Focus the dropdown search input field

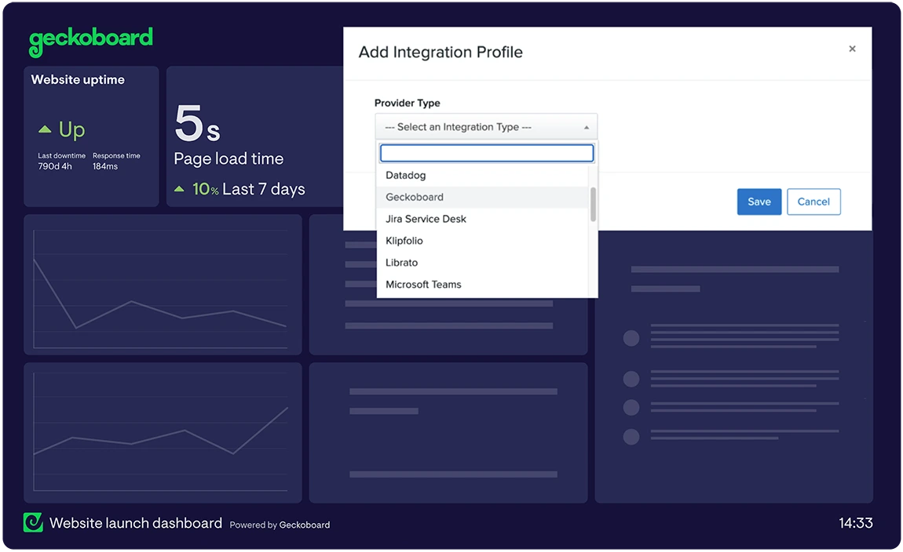[487, 153]
